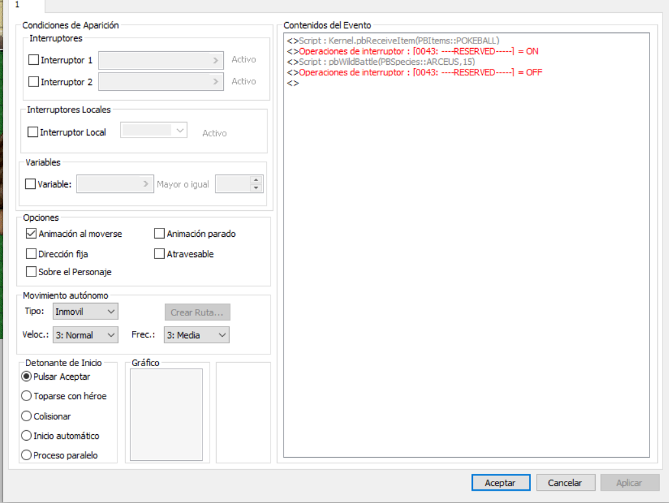Click the Aceptar button

(500, 483)
